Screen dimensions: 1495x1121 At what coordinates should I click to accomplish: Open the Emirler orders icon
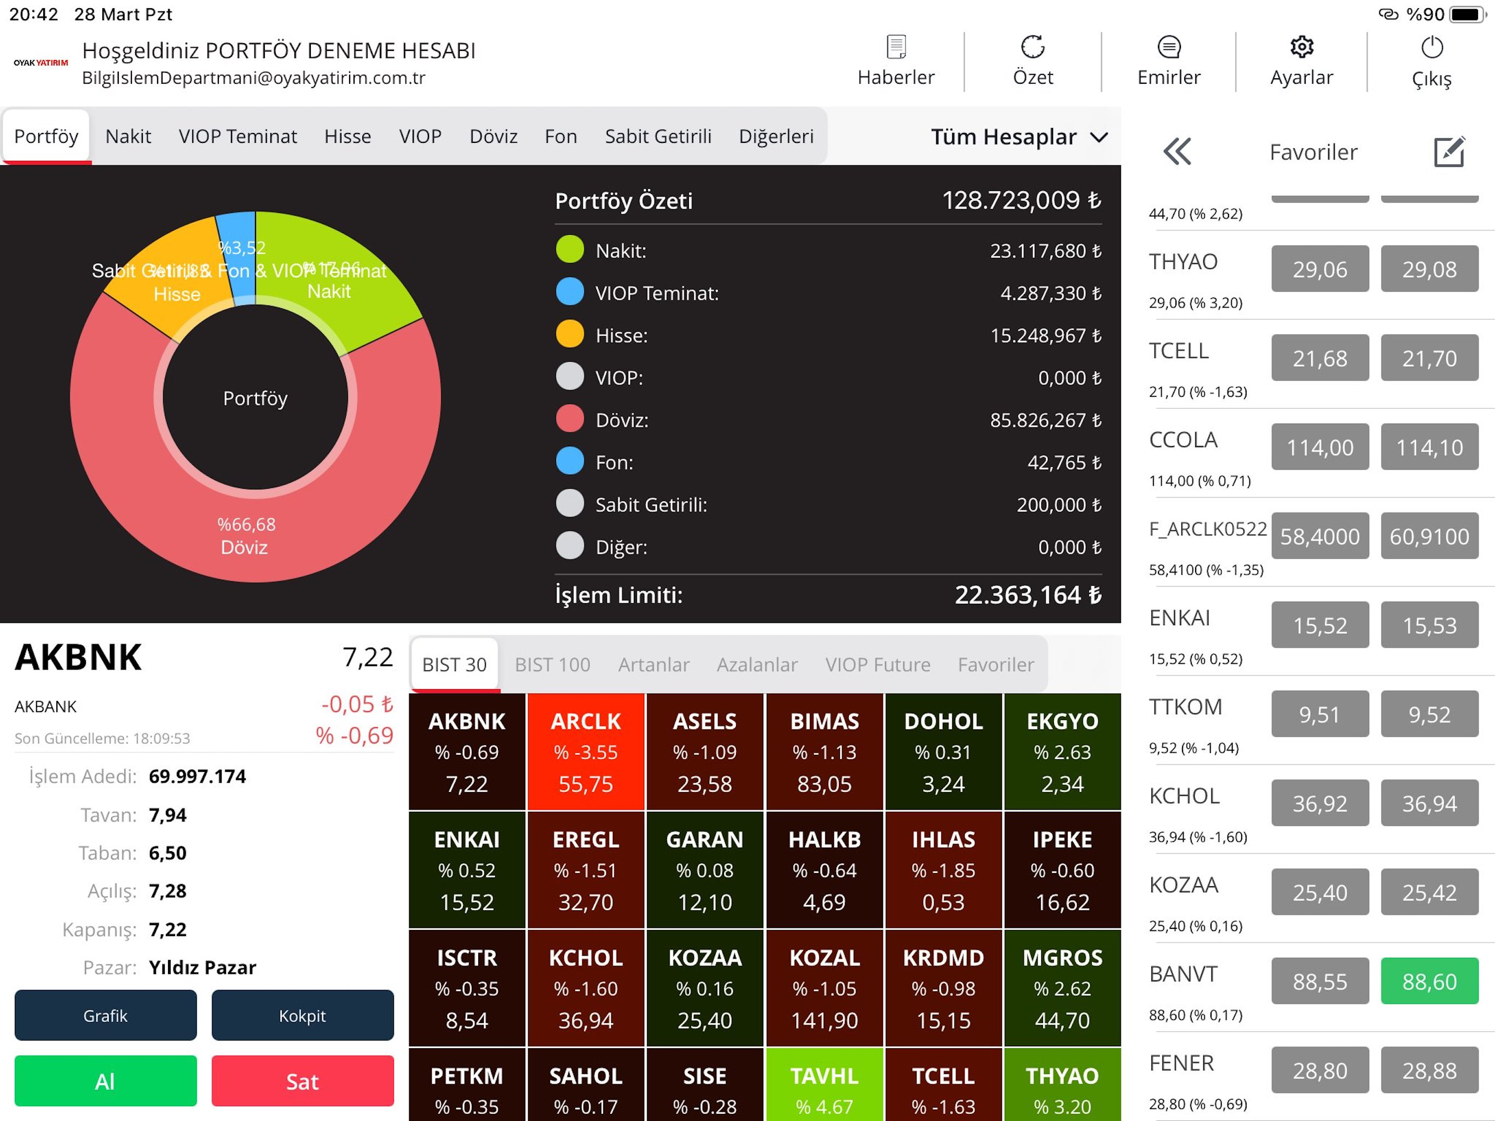1168,47
